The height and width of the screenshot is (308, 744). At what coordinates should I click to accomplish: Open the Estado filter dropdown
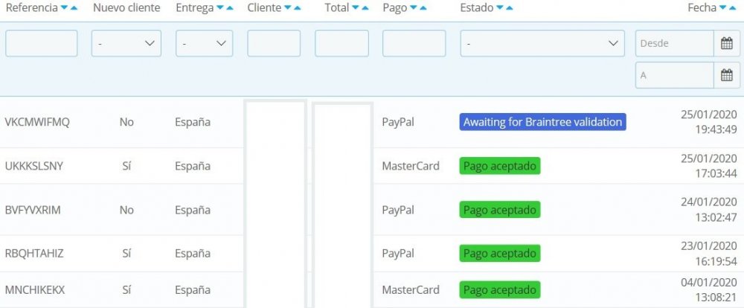click(542, 43)
